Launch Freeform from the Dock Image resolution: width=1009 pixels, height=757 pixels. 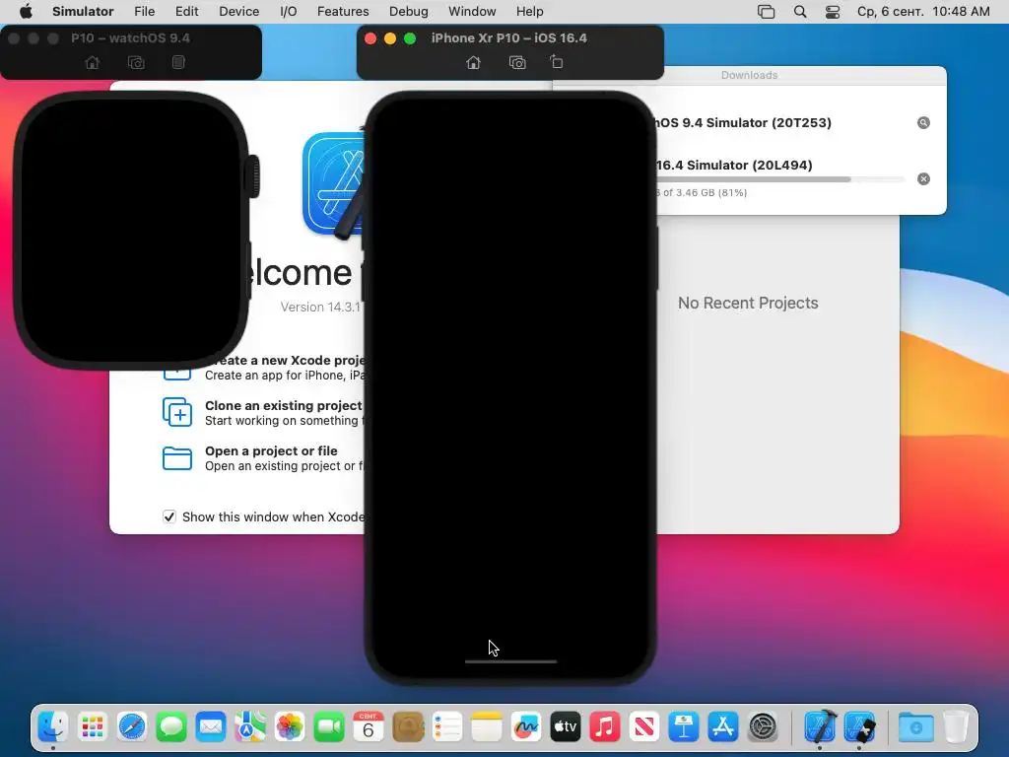tap(526, 727)
